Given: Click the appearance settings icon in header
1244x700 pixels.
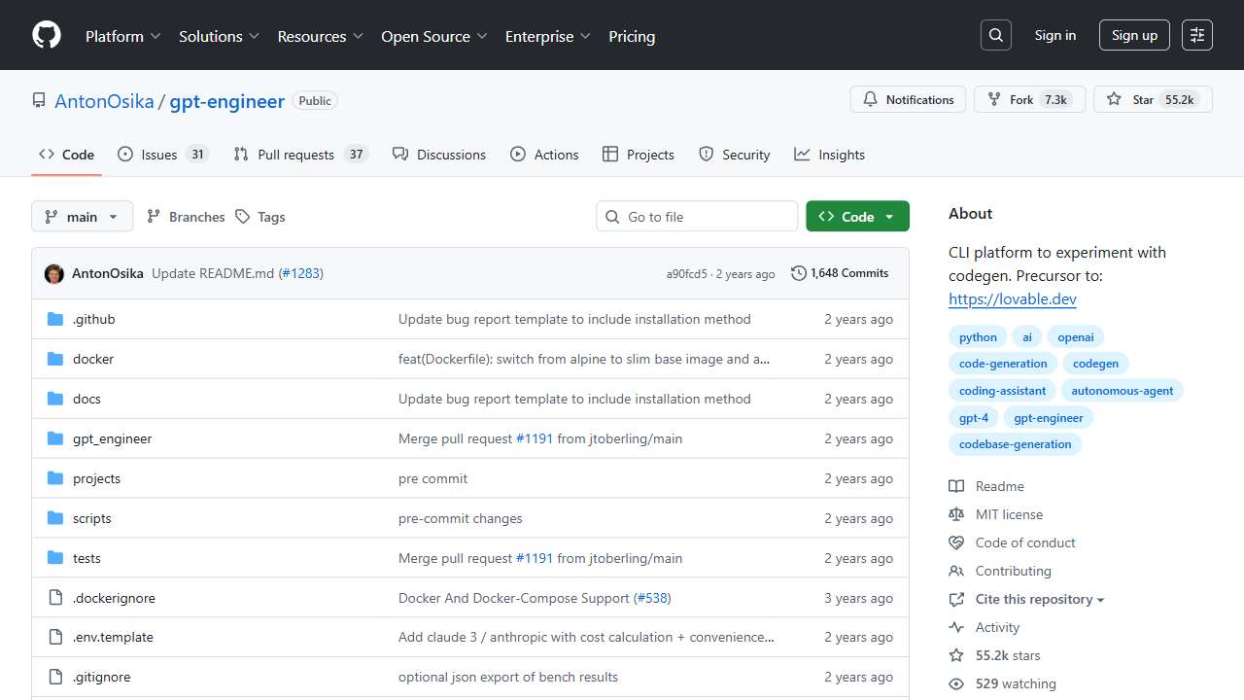Looking at the screenshot, I should pyautogui.click(x=1197, y=35).
